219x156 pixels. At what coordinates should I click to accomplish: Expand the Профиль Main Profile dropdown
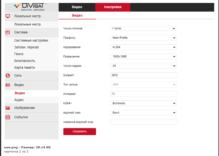coord(143,38)
